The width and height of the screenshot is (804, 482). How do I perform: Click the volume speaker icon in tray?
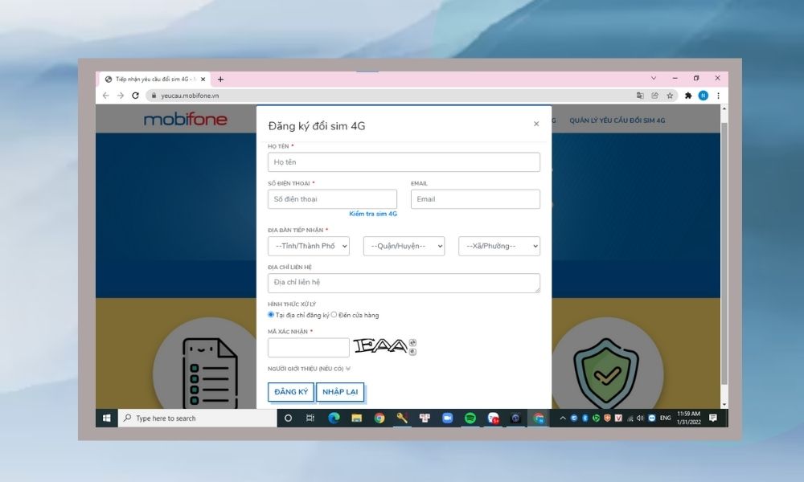pos(641,418)
